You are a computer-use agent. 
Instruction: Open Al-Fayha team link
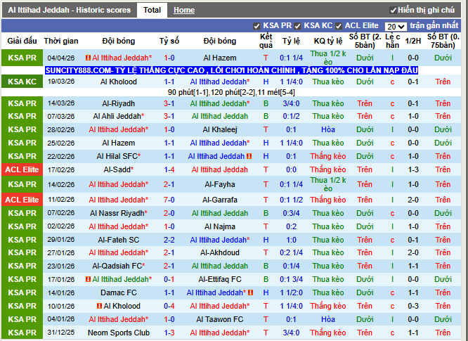point(220,184)
